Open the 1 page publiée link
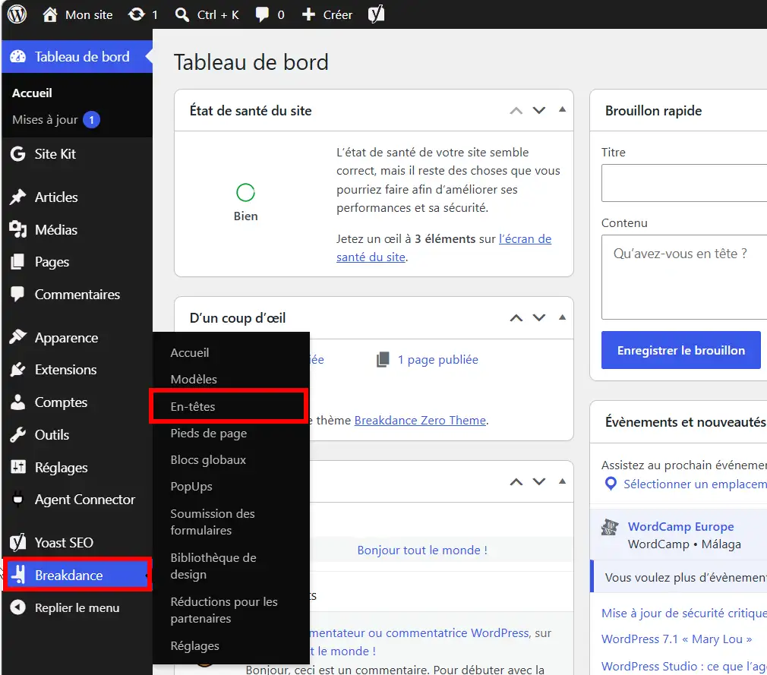 [437, 359]
